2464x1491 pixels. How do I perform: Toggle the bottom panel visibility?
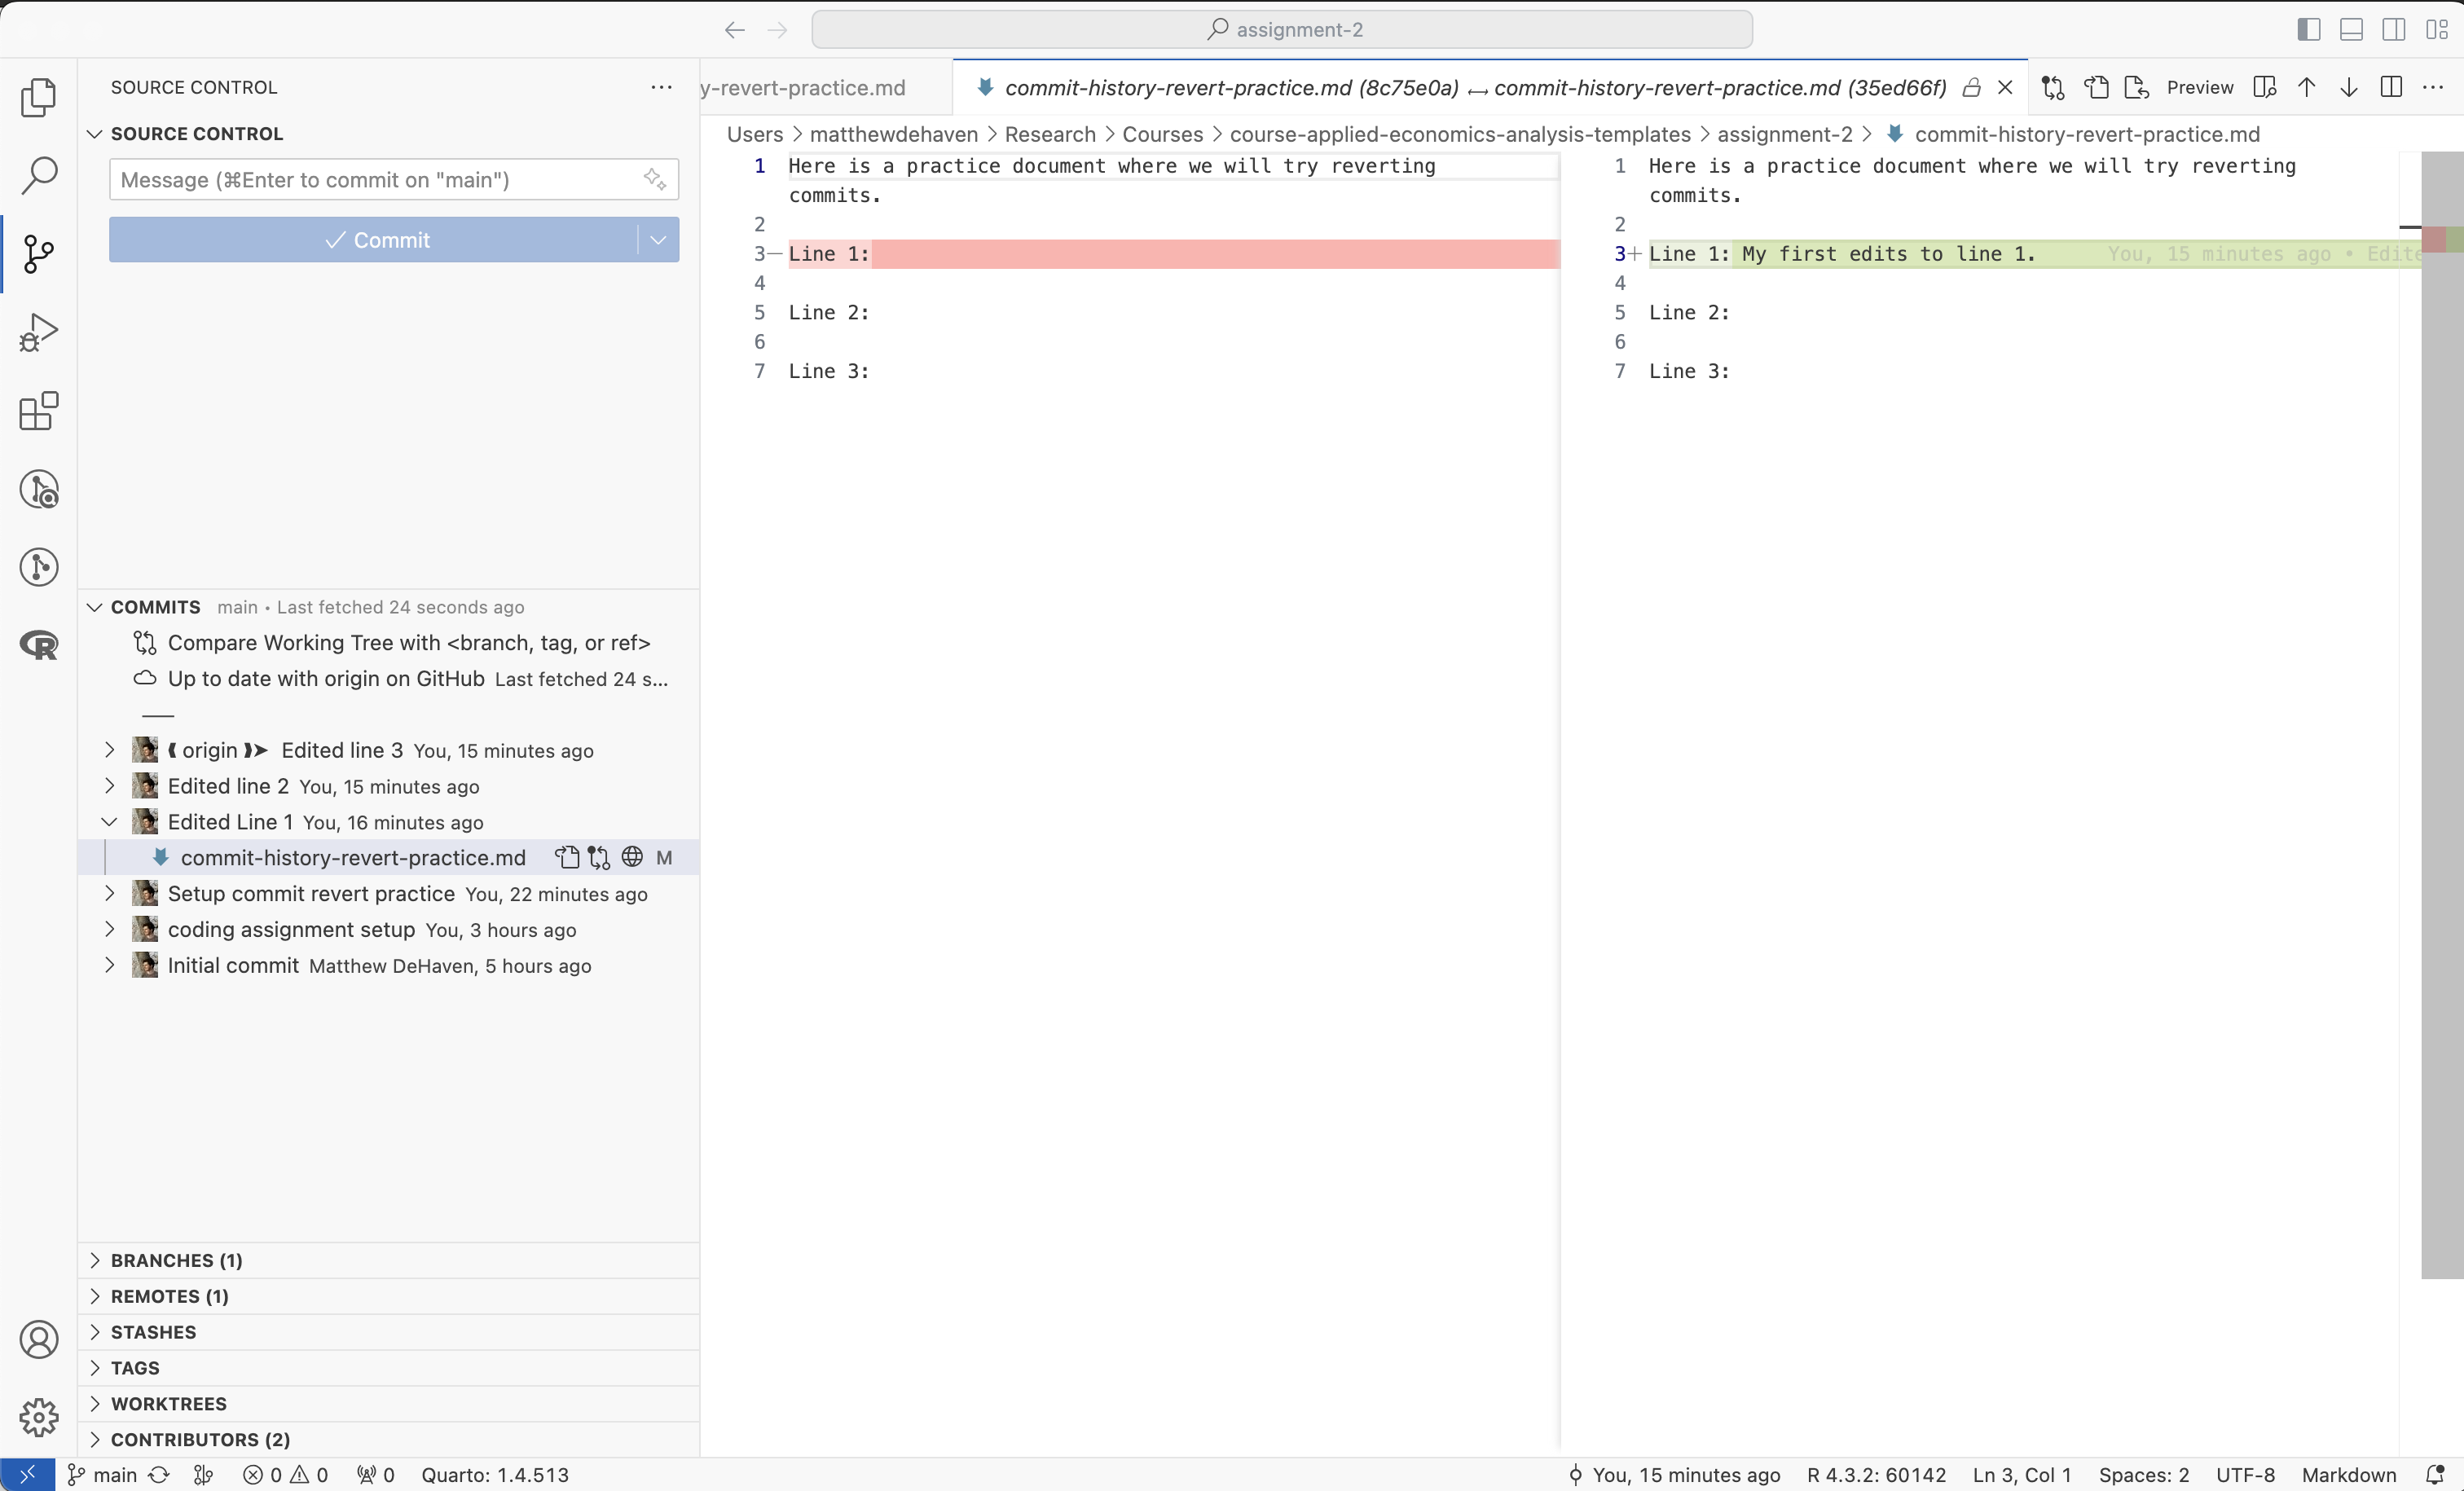point(2351,29)
